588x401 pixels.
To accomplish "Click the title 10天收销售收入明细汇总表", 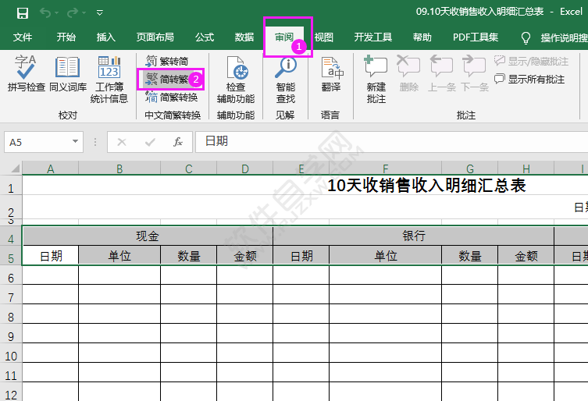I will [x=426, y=185].
